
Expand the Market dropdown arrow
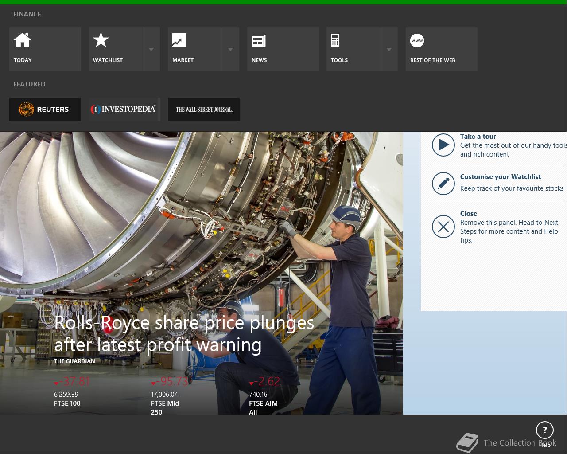click(x=230, y=49)
